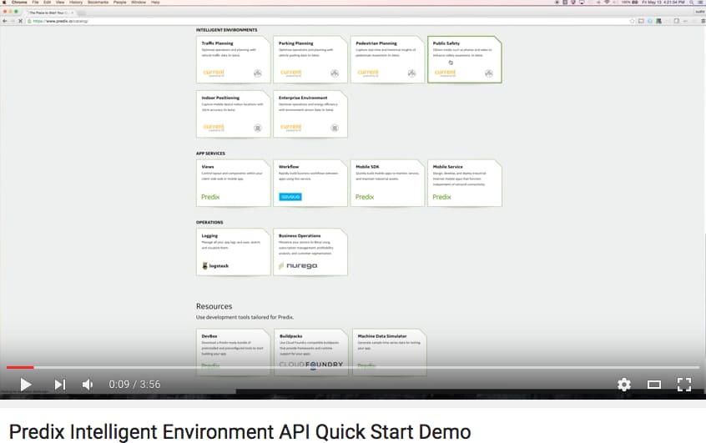Click the video title Predix Intelligent Environment API
This screenshot has height=443, width=706.
(x=240, y=432)
